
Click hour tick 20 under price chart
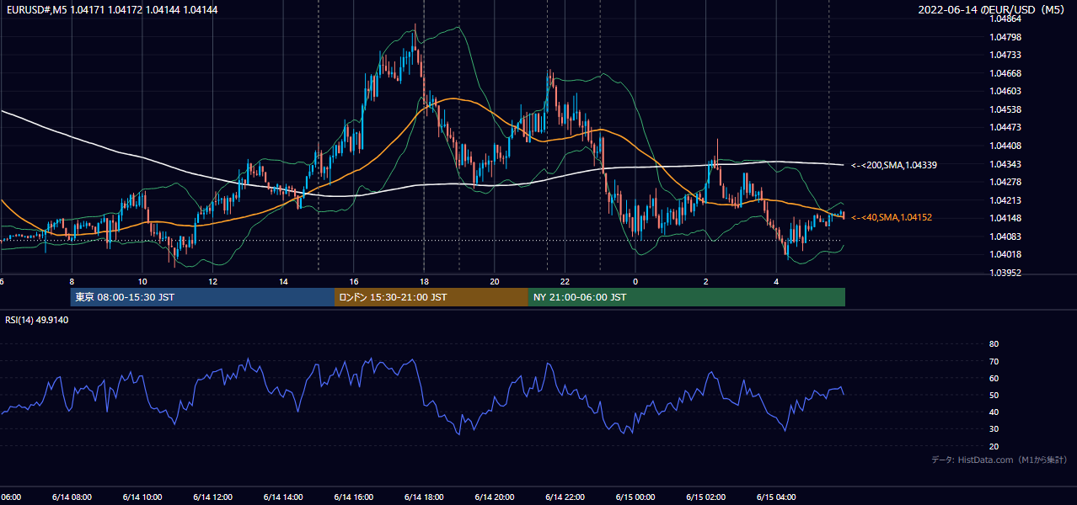pos(495,281)
